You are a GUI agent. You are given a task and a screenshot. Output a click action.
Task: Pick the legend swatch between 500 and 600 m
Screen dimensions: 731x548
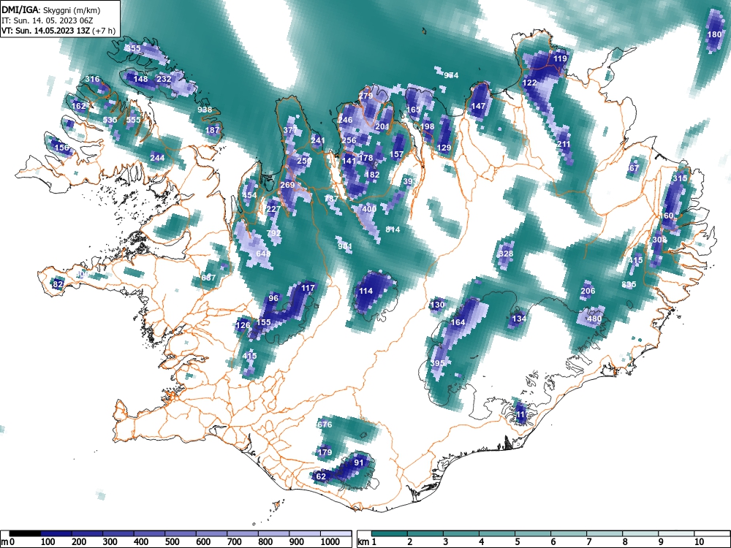[181, 533]
